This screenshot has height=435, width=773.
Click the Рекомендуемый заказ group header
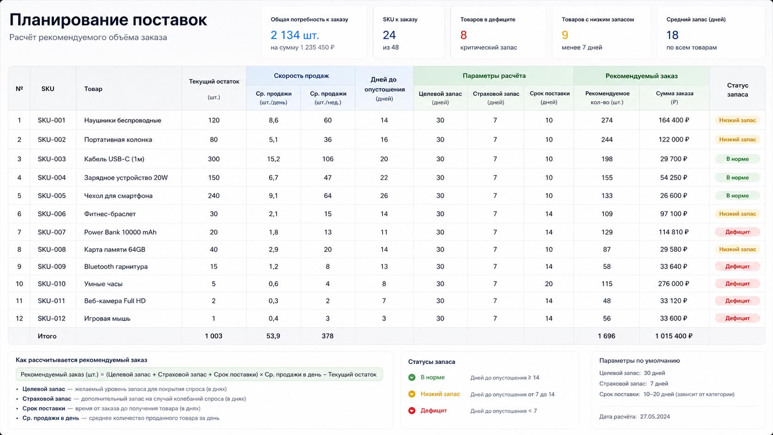(641, 76)
